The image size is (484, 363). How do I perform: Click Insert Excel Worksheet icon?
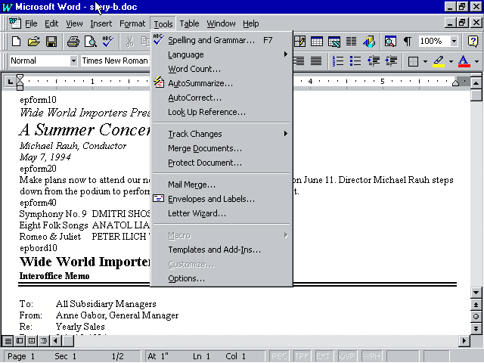click(x=334, y=41)
